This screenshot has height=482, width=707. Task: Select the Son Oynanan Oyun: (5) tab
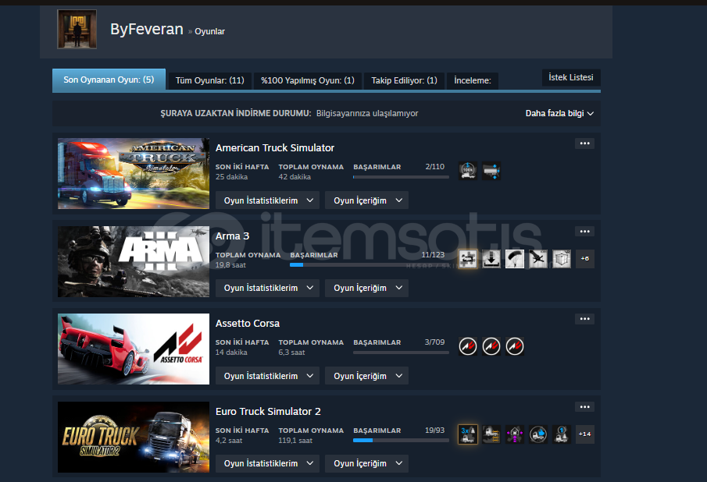pyautogui.click(x=109, y=80)
